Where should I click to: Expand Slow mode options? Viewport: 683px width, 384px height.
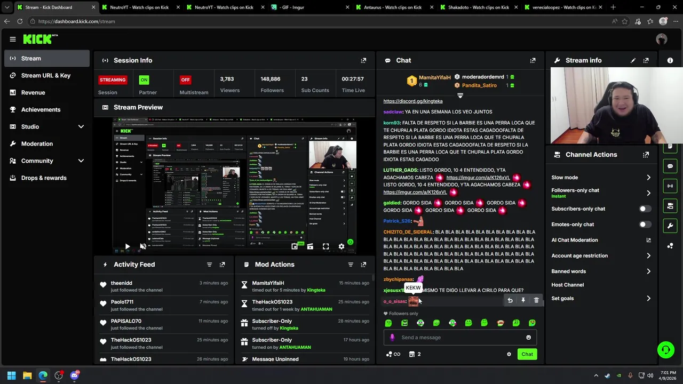(x=648, y=178)
